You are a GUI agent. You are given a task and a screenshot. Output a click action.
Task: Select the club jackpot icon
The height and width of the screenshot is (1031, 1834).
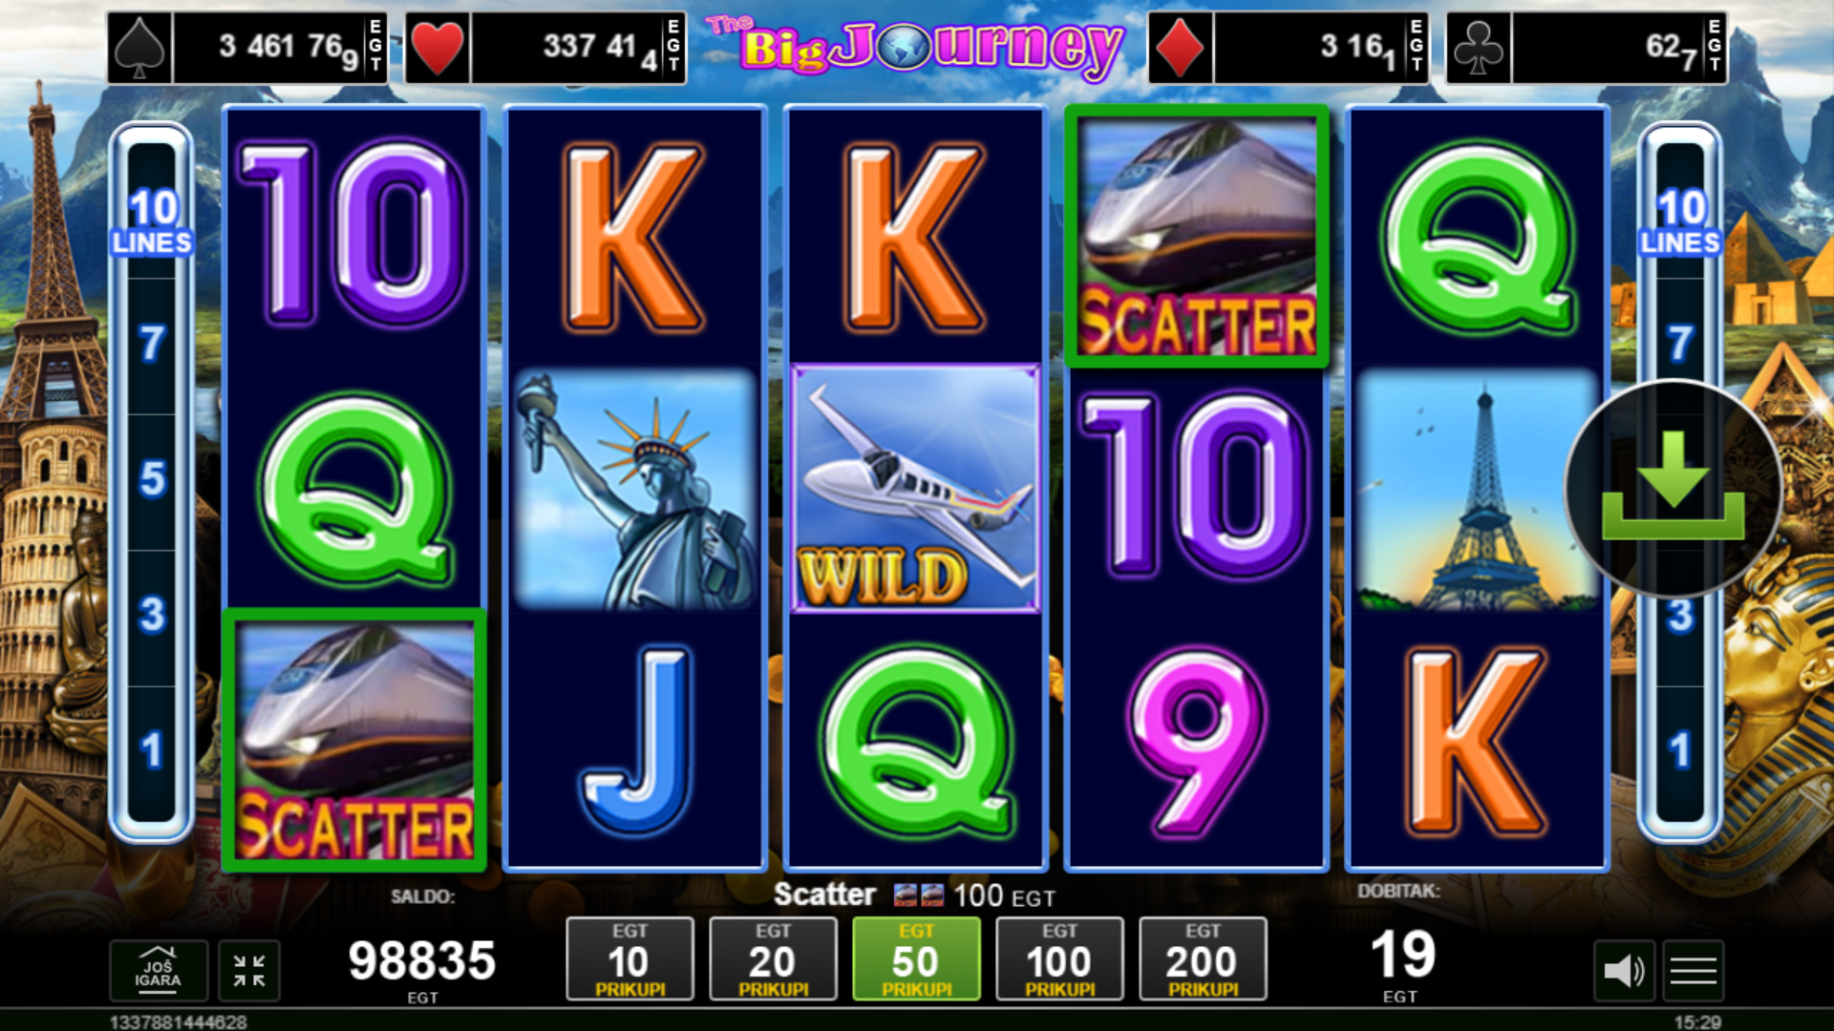[1479, 48]
